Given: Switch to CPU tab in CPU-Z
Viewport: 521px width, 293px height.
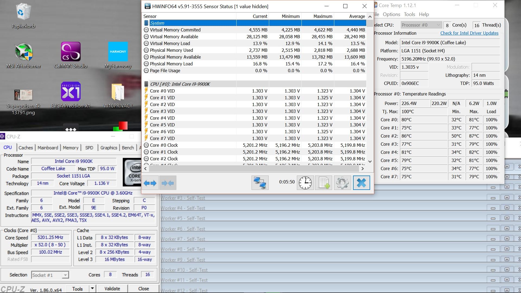Looking at the screenshot, I should [x=8, y=147].
